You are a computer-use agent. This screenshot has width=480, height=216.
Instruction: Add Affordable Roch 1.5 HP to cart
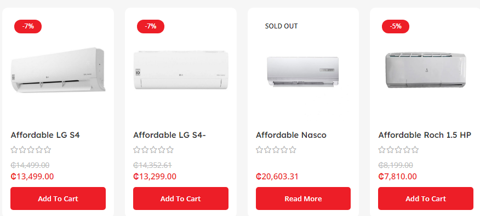pos(426,199)
